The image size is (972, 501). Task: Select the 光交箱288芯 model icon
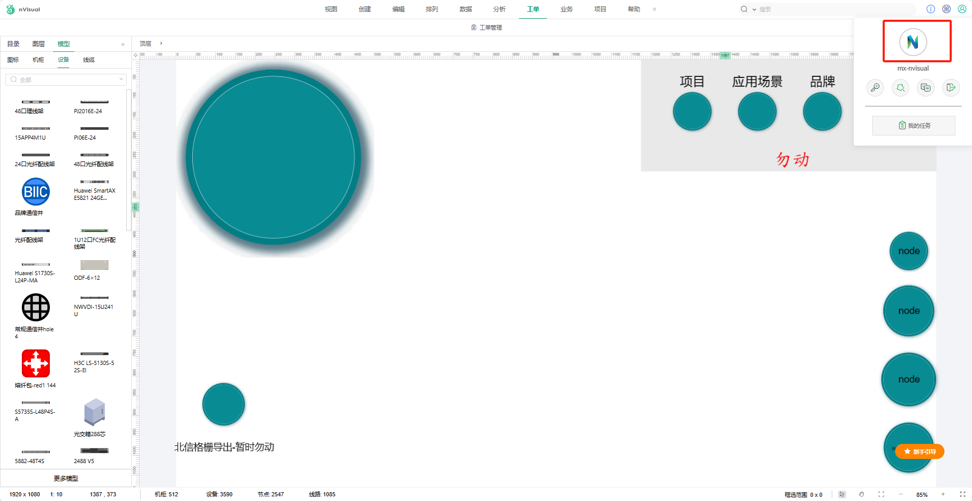[95, 412]
